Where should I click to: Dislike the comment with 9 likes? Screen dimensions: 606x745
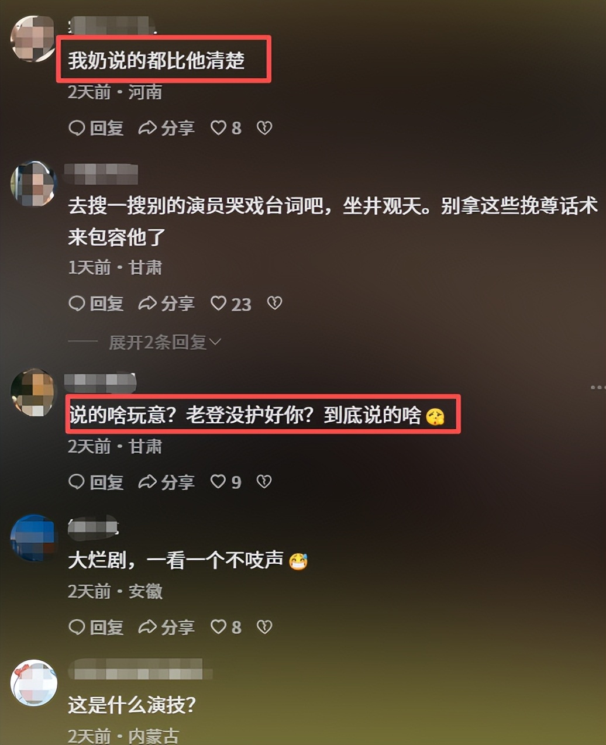264,481
